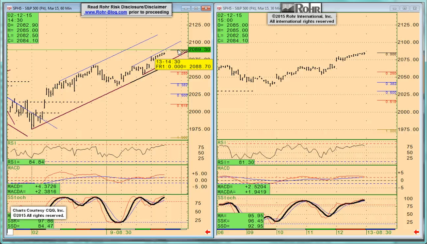
Task: Click the yellow FR1 0.000 tooltip box
Action: coord(184,64)
